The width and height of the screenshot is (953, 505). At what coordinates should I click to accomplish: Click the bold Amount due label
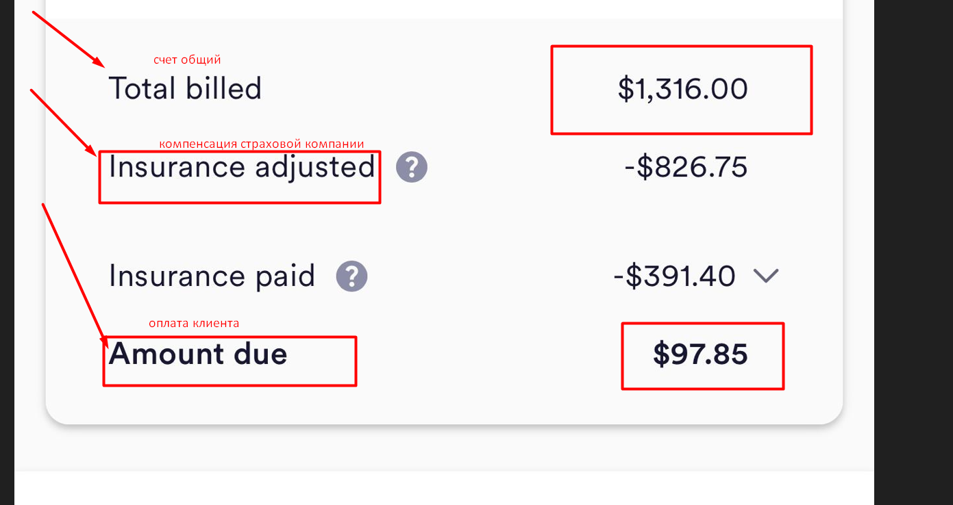pos(198,354)
